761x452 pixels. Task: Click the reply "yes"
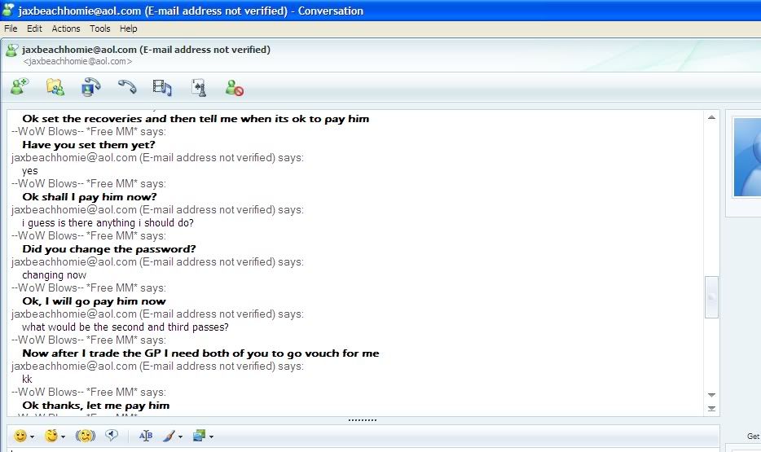pyautogui.click(x=29, y=171)
